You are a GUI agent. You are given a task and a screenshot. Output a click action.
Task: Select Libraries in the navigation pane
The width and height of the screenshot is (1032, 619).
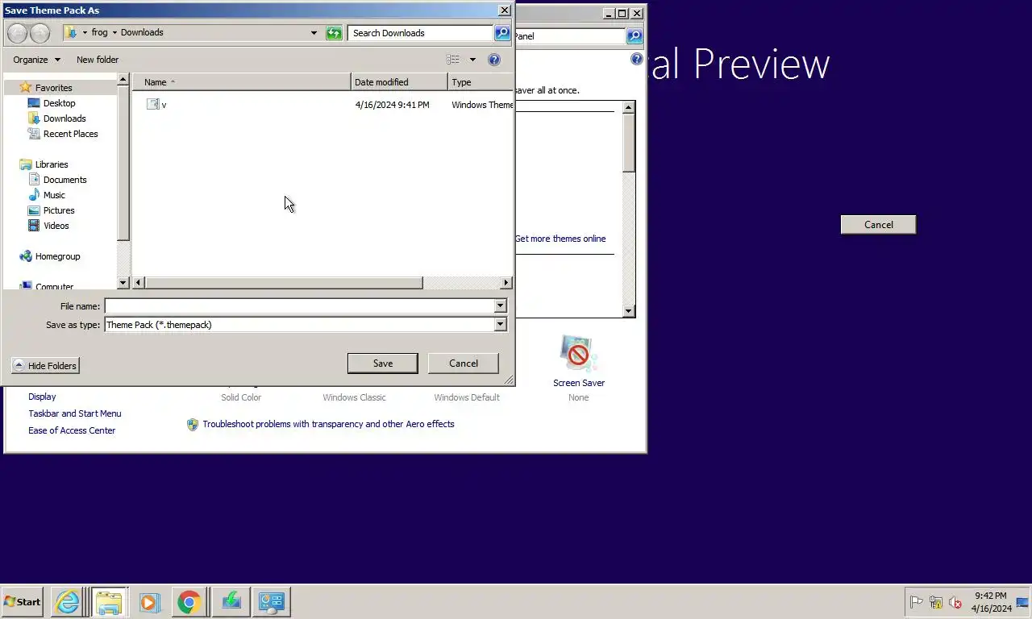pyautogui.click(x=52, y=164)
